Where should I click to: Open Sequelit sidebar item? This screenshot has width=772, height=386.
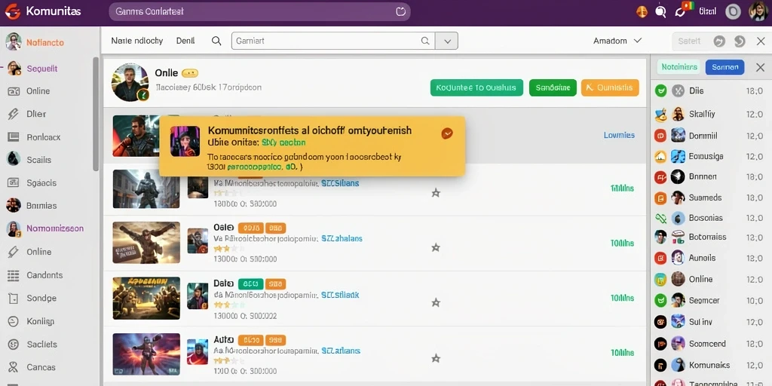pos(42,69)
